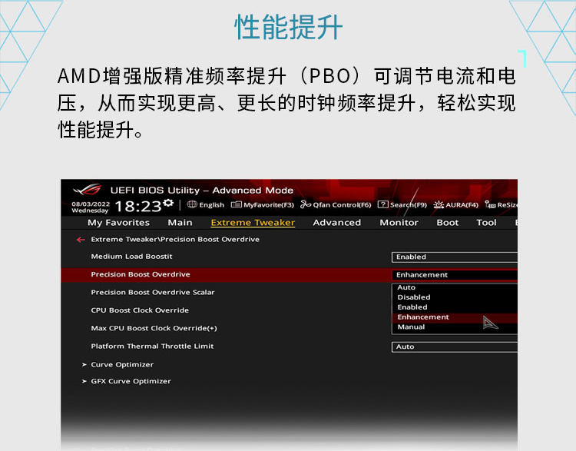Screen dimensions: 576x451
Task: Select Platform Thermal Throttle Limit row
Action: pyautogui.click(x=152, y=347)
